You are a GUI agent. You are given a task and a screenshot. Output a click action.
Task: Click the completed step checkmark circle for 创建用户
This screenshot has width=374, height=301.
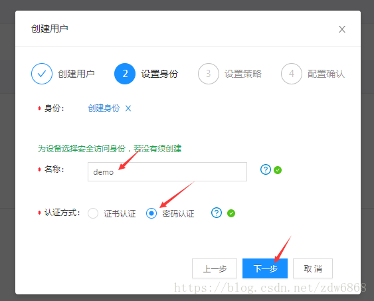[42, 74]
